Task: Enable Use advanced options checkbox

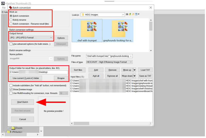Action: [11, 44]
